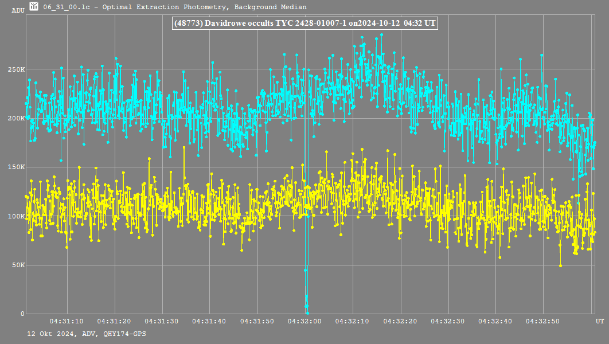
Task: Click the 200K y-axis label
Action: click(x=16, y=118)
